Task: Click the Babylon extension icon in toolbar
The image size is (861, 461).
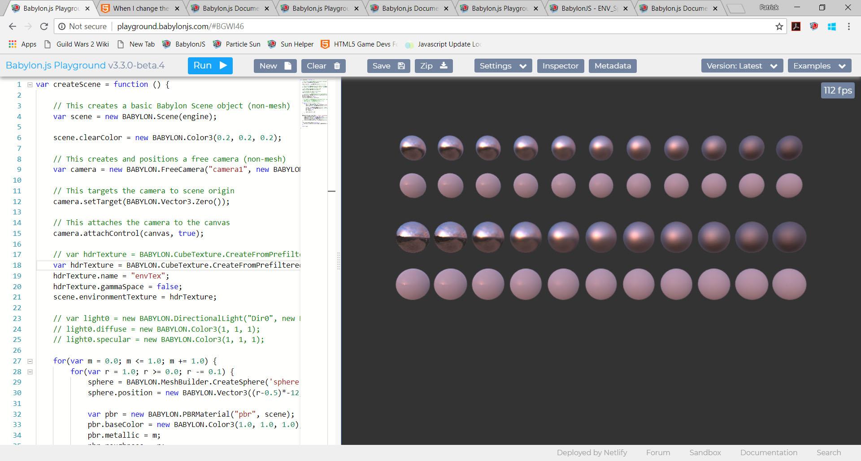Action: [x=814, y=26]
